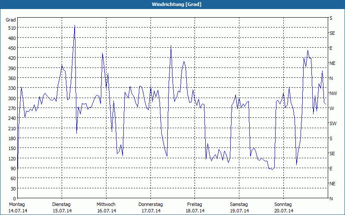
Task: Select the "Dienstag" day label
Action: pos(61,205)
